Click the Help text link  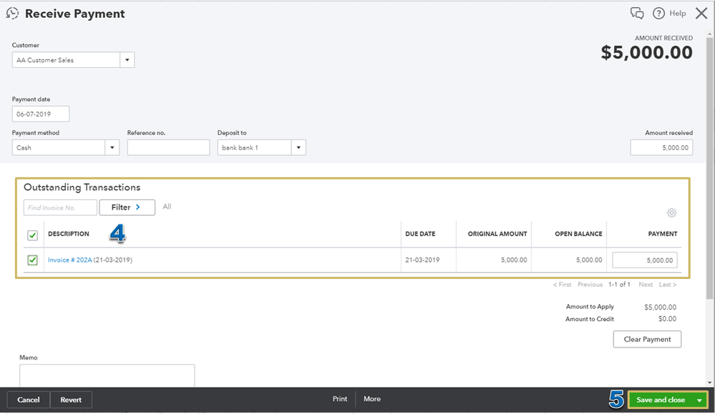click(678, 13)
